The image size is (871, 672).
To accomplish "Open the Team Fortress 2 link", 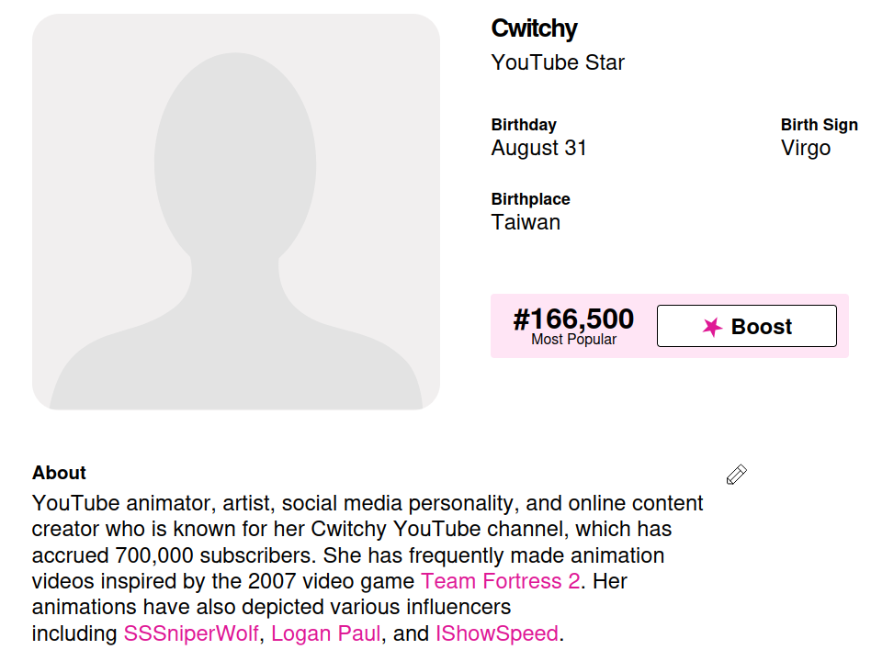I will tap(500, 581).
